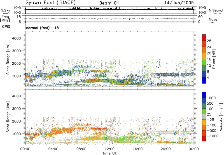Click the date "14/Jun/2009"
This screenshot has height=155, width=224.
(179, 3)
